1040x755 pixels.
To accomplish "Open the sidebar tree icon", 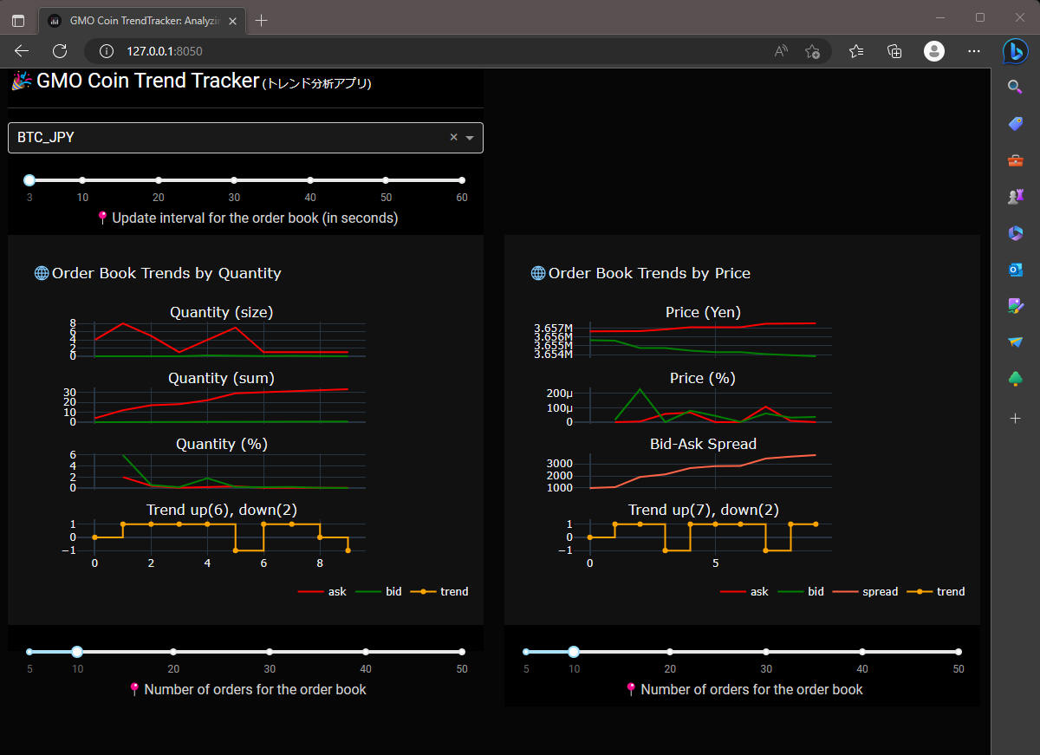I will 1016,379.
